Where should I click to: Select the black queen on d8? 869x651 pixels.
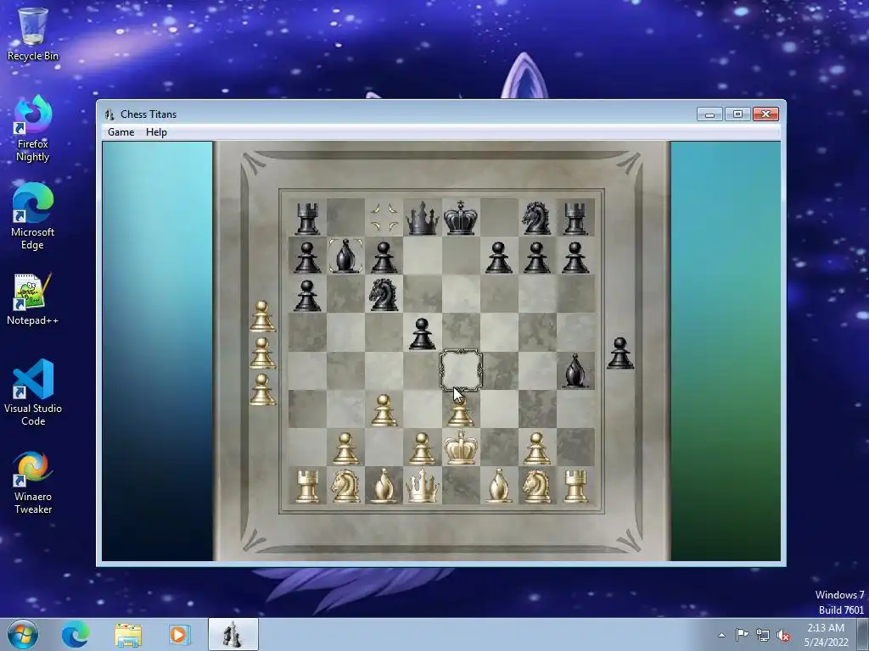point(423,218)
